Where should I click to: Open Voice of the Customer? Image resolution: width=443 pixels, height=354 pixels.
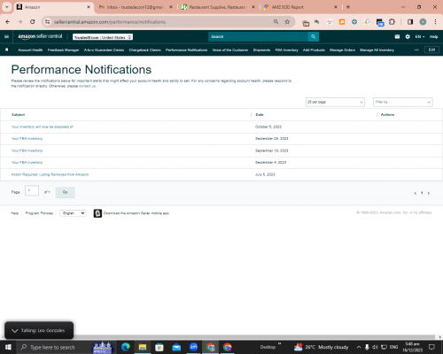point(230,50)
